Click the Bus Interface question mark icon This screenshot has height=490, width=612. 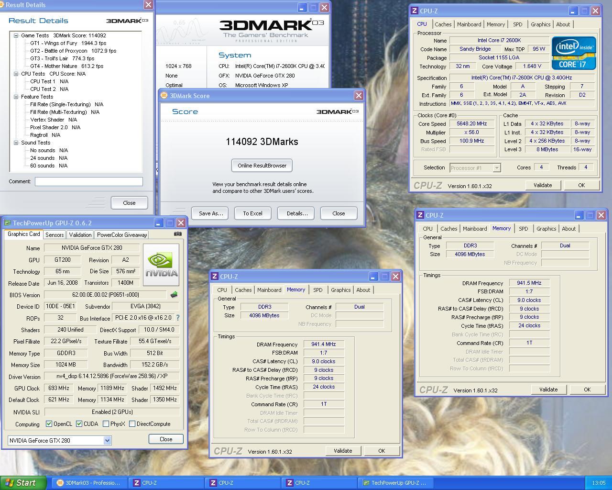pos(178,318)
